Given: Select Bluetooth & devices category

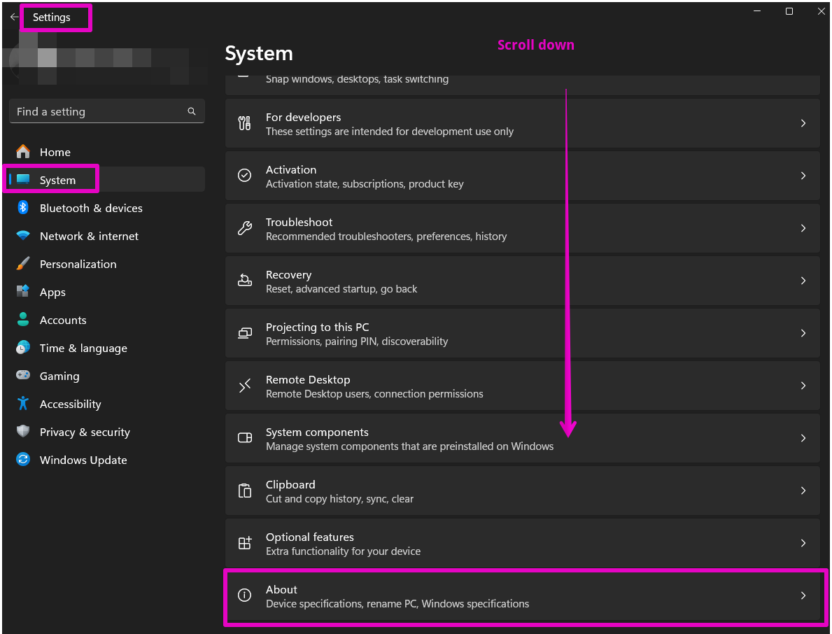Looking at the screenshot, I should click(x=106, y=208).
